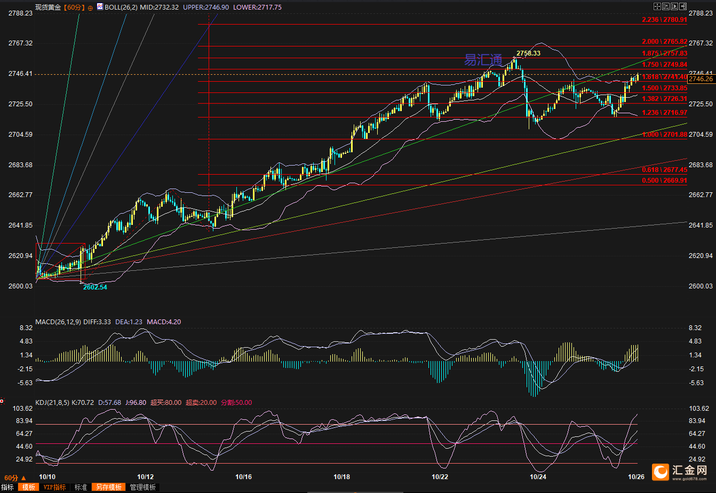Click Fibonacci level 1.236 \ 2716.97
The width and height of the screenshot is (716, 493).
tap(664, 113)
